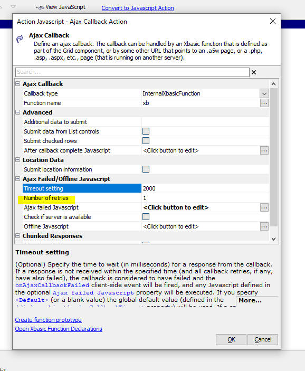
Task: Open Xbasic Function Declarations link
Action: click(x=59, y=329)
